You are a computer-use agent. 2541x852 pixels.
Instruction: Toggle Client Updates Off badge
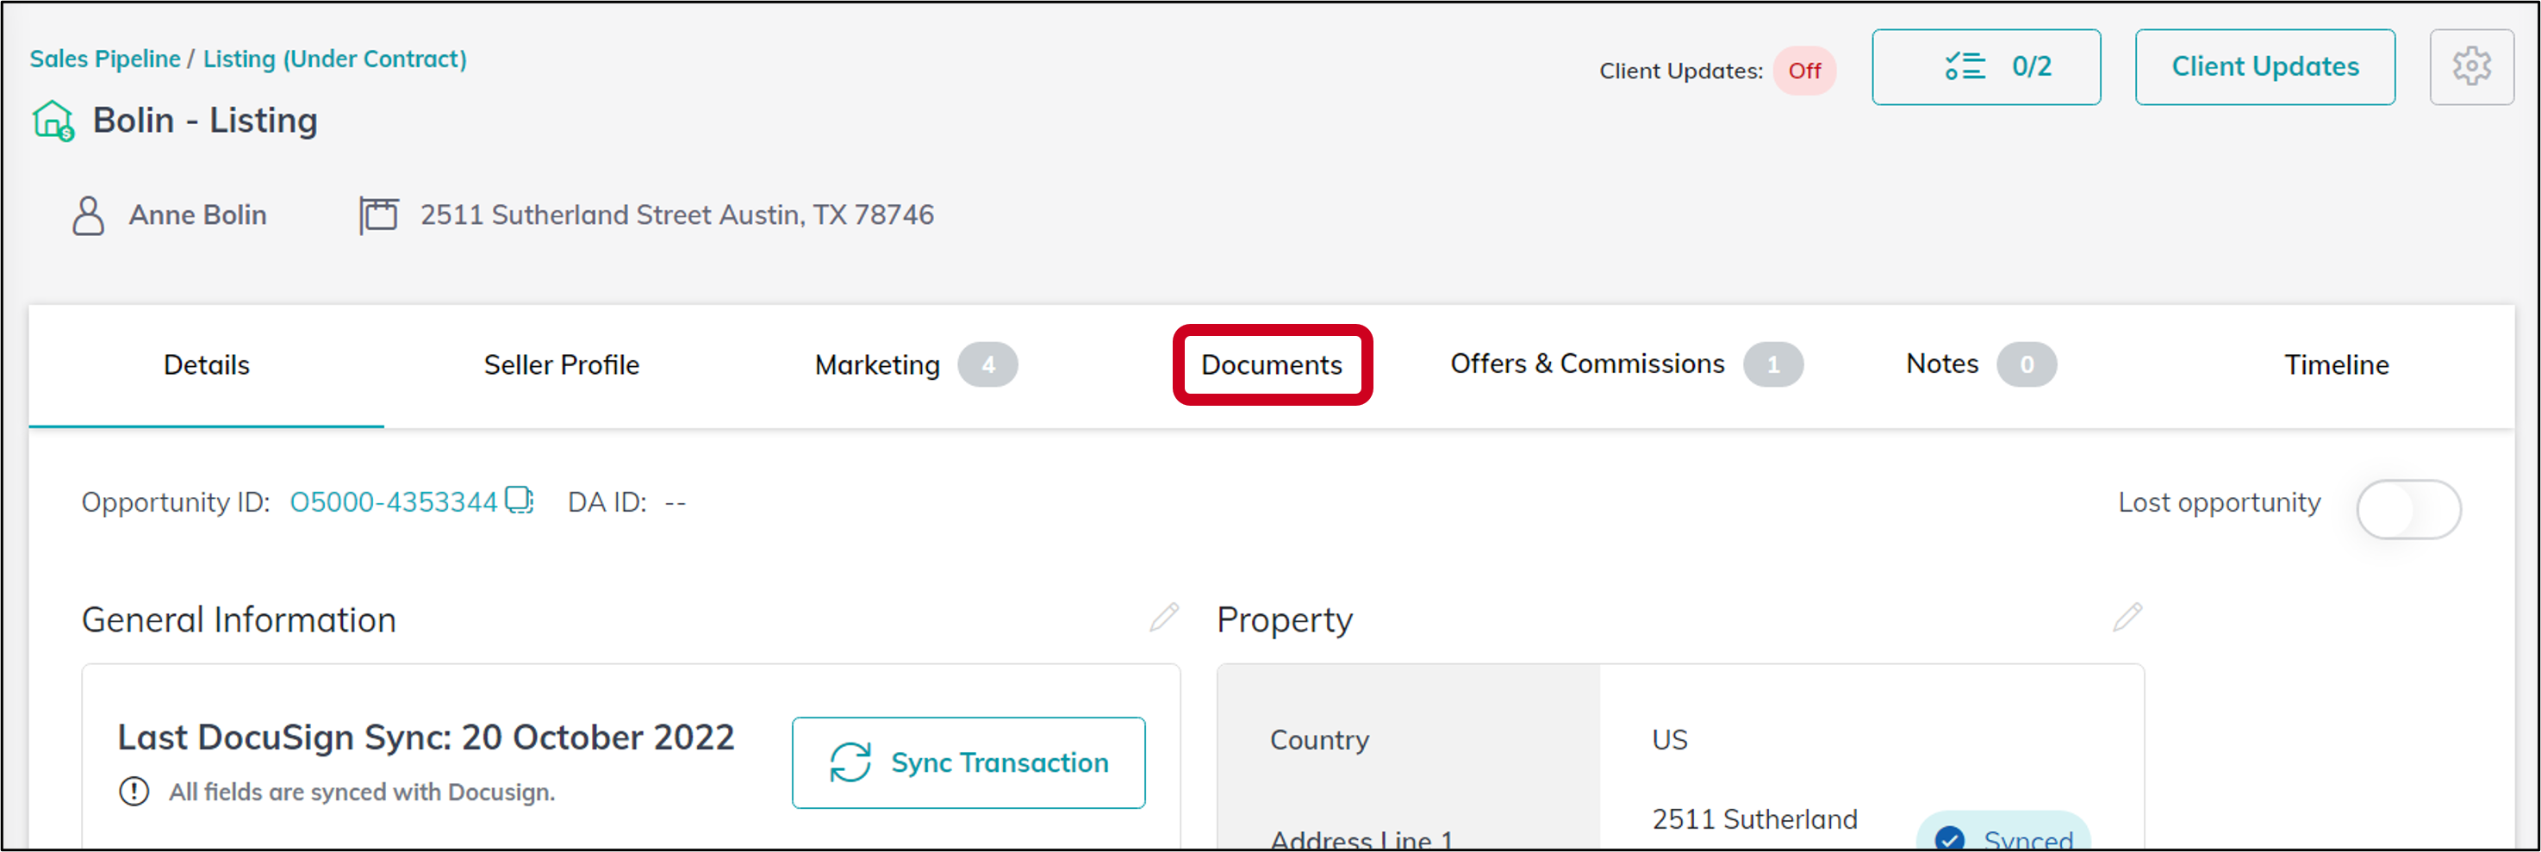(x=1804, y=71)
